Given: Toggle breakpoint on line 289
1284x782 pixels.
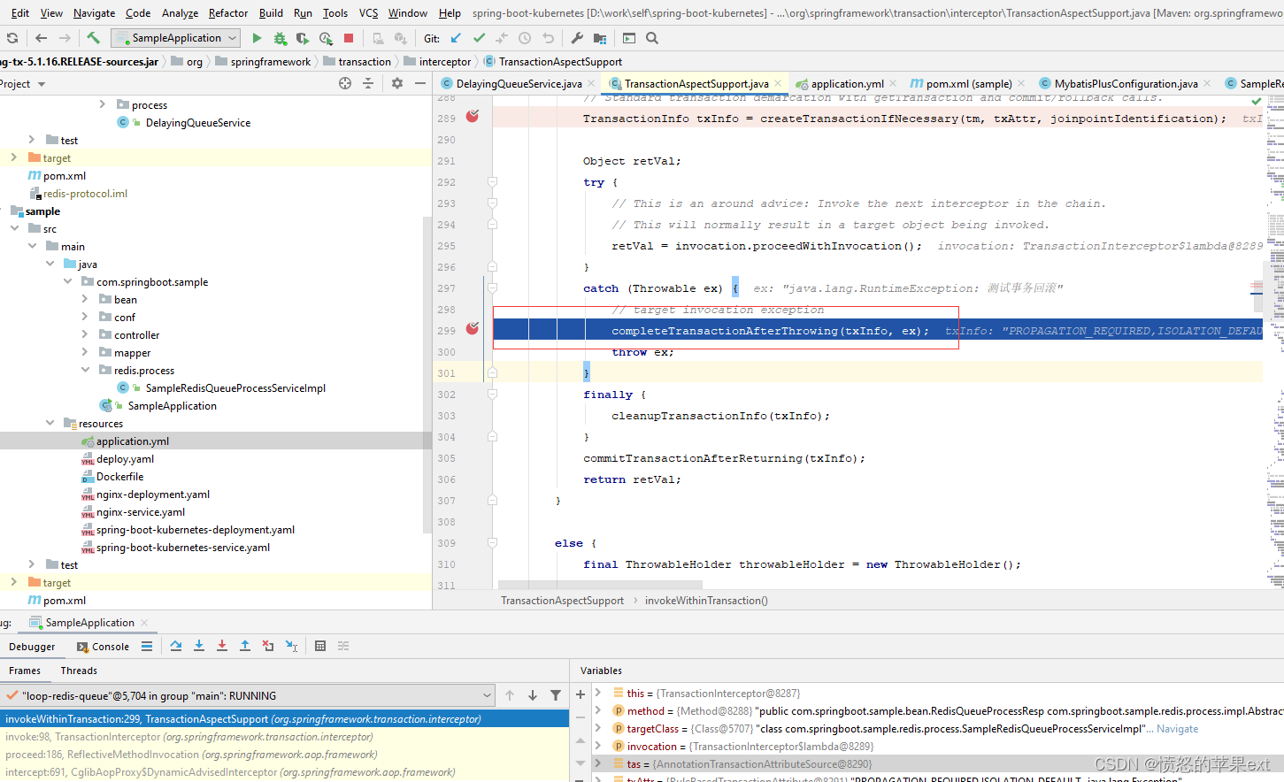Looking at the screenshot, I should point(473,117).
